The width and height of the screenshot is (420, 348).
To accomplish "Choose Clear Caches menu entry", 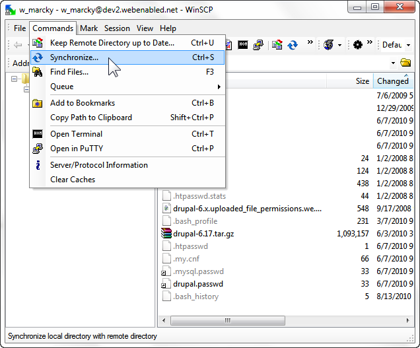I will tap(127, 180).
